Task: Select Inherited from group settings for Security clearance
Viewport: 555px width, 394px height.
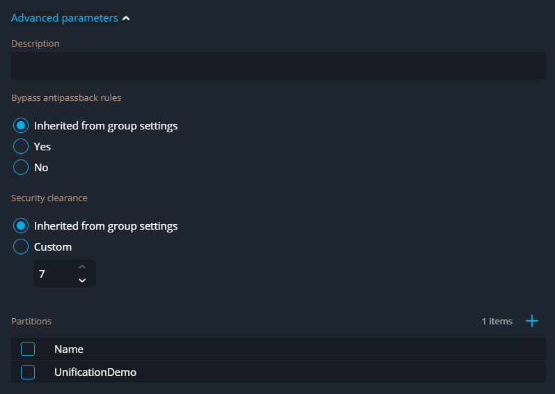Action: pyautogui.click(x=21, y=226)
